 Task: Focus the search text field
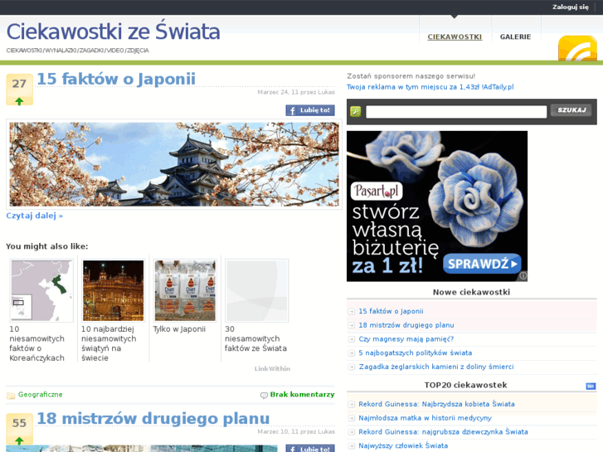456,112
